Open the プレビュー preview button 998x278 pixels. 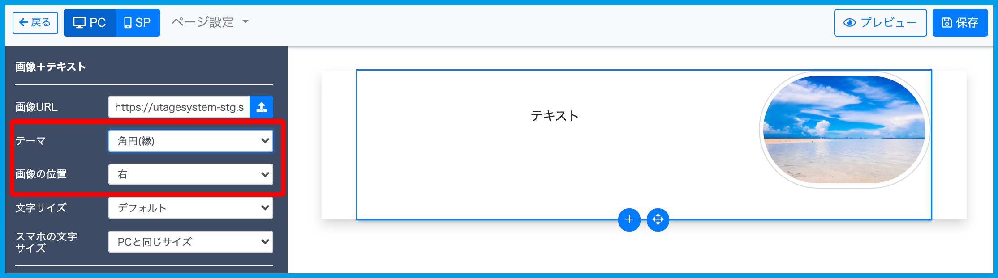point(880,23)
